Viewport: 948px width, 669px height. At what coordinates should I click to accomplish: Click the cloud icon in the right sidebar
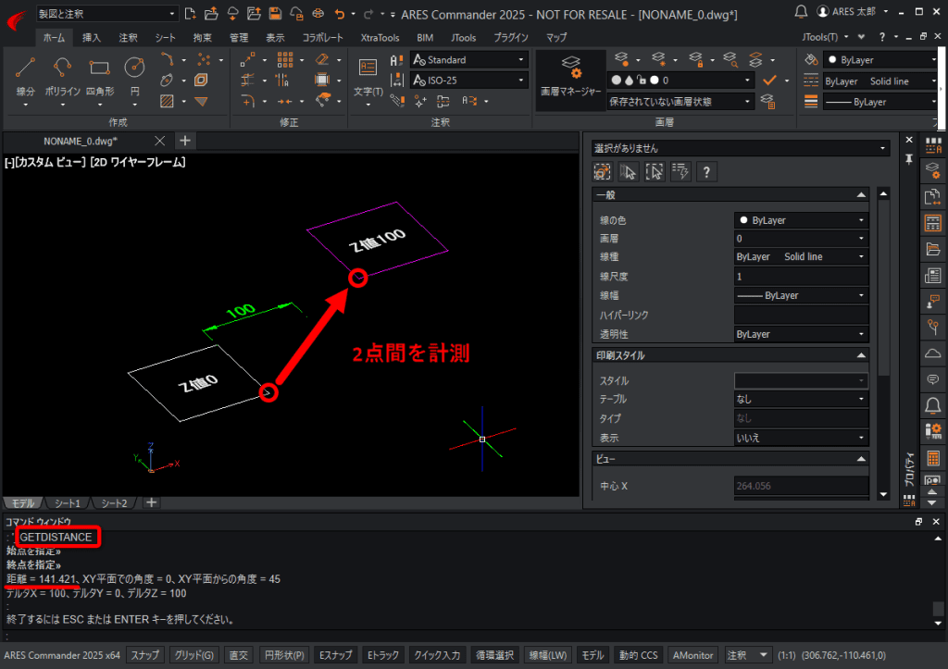tap(933, 353)
